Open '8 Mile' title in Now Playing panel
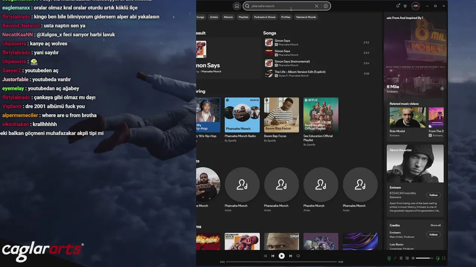This screenshot has width=476, height=267. point(393,87)
